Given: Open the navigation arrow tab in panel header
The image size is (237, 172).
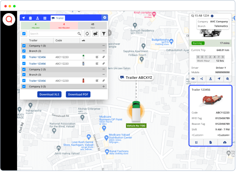Looking at the screenshot, I should pyautogui.click(x=23, y=18).
